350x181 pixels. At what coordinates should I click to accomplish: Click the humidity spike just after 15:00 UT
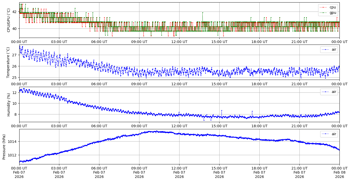[x=221, y=111]
